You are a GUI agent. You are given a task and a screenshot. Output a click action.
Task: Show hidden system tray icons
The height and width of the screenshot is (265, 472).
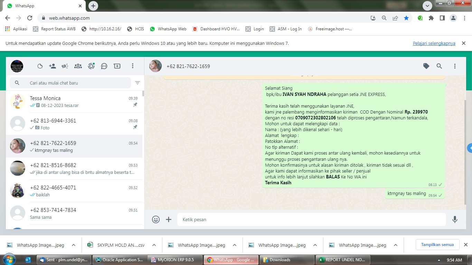coord(439,260)
